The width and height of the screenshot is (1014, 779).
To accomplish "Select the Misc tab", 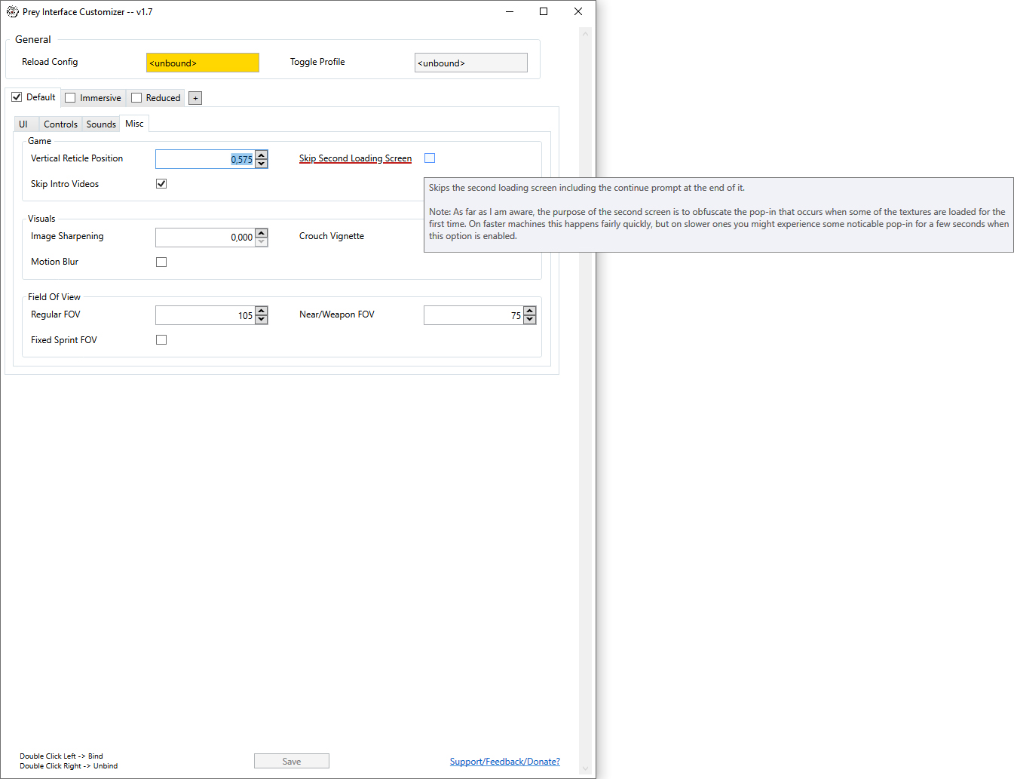I will coord(134,124).
